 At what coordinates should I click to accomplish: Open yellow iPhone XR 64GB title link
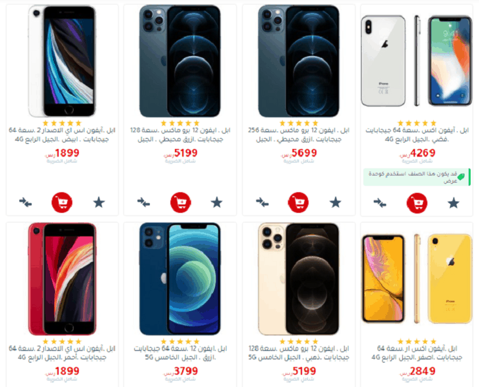pyautogui.click(x=417, y=353)
